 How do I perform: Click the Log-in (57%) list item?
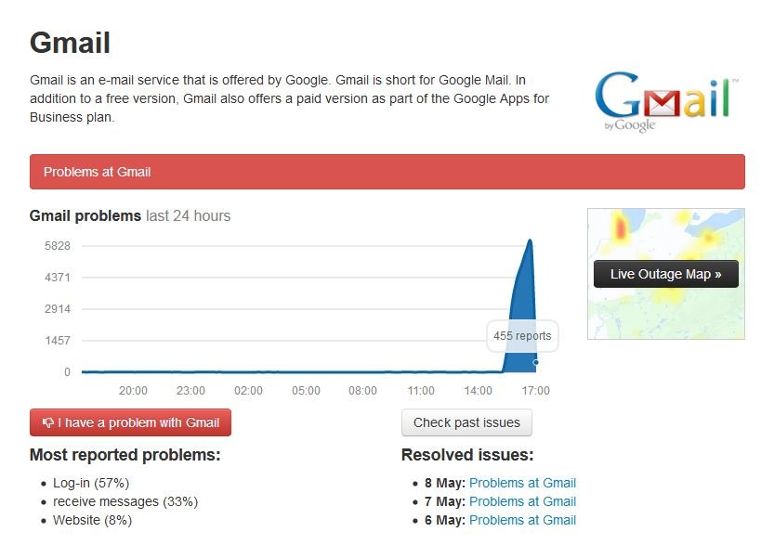(91, 483)
